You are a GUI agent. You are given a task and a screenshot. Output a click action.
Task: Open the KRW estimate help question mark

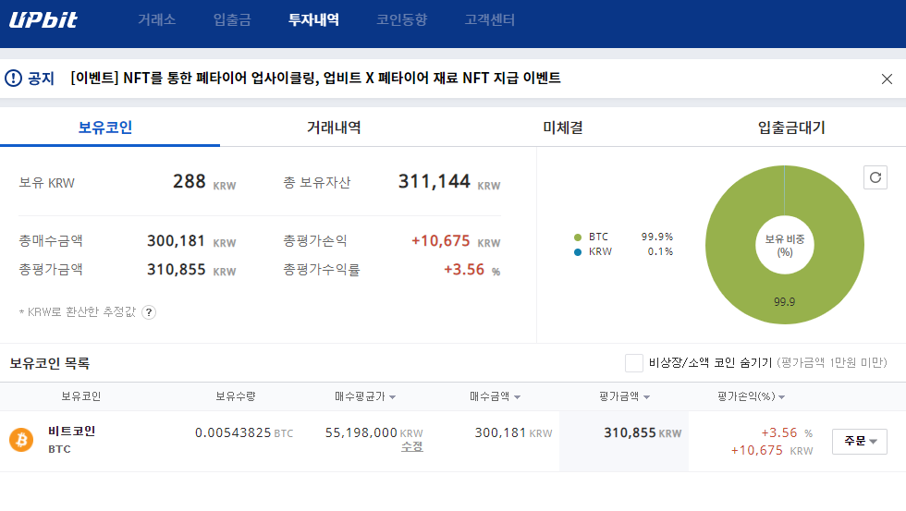point(149,312)
